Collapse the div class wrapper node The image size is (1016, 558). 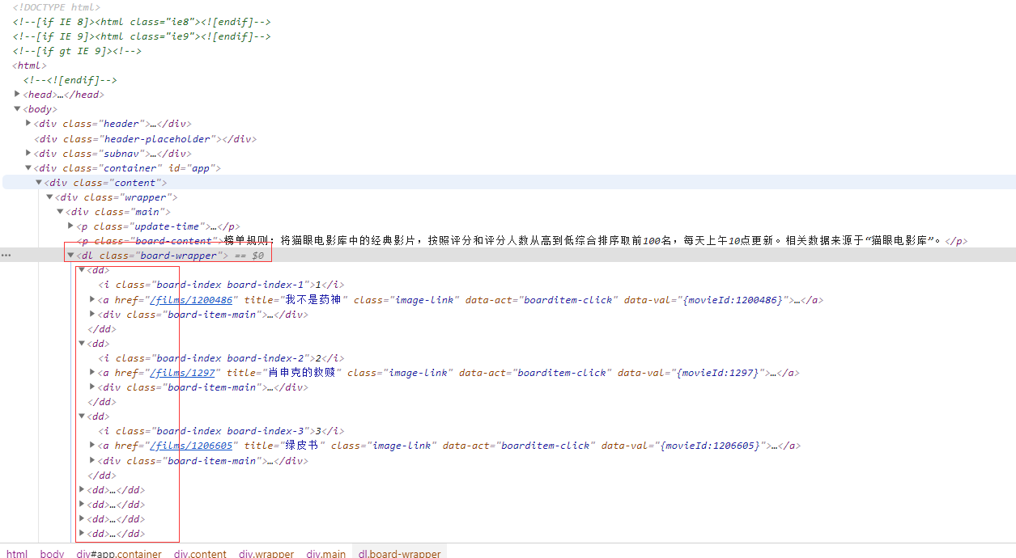pos(49,197)
